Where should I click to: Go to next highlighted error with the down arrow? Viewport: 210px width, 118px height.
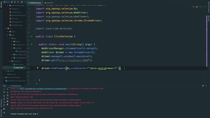tap(206, 7)
